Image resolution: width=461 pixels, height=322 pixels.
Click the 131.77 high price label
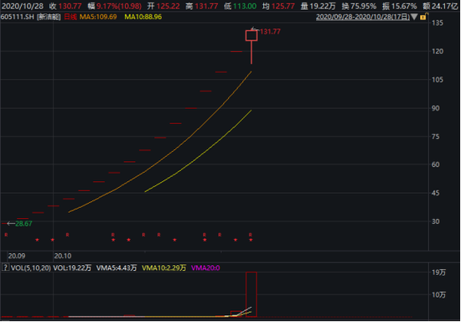point(270,32)
